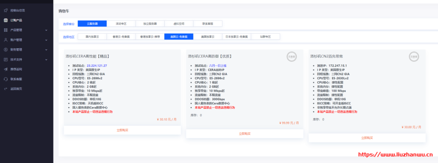The image size is (438, 163).
Task: Switch to the 独立服务器 tab
Action: 150,24
